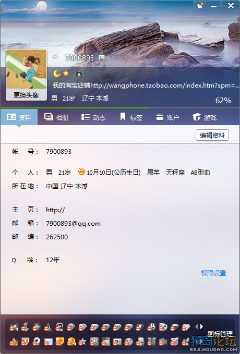Show previous icons with the left arrow
Image resolution: width=240 pixels, height=354 pixels.
(x=196, y=326)
